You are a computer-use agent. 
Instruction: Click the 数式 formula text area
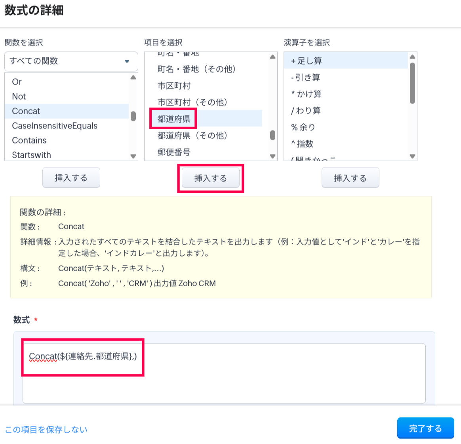tap(224, 380)
